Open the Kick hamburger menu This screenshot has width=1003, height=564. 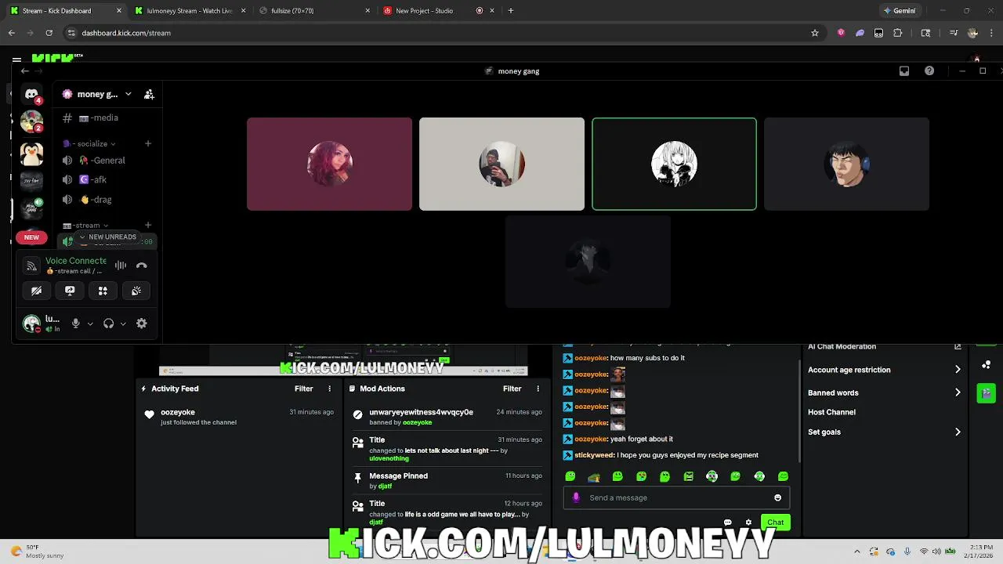[16, 60]
